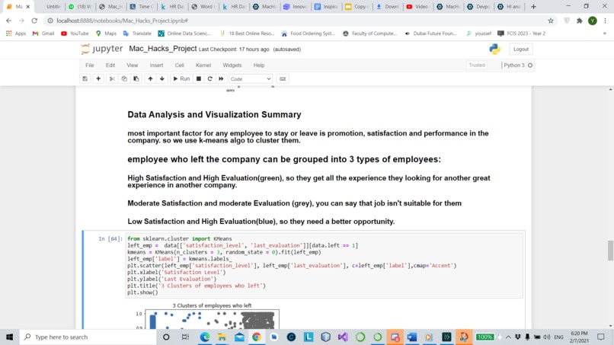
Task: Open the Kernel menu
Action: (x=203, y=65)
